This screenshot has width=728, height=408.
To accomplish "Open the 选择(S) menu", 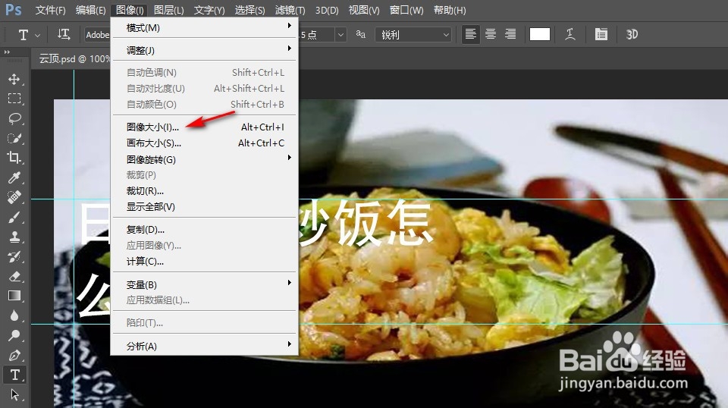I will click(249, 10).
